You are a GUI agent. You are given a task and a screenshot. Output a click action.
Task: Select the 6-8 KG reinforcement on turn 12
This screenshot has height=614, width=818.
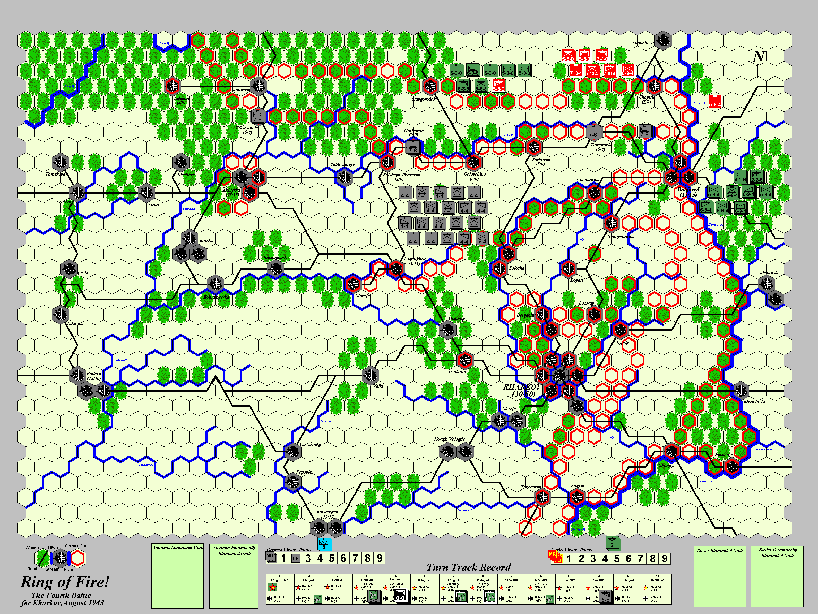(605, 597)
